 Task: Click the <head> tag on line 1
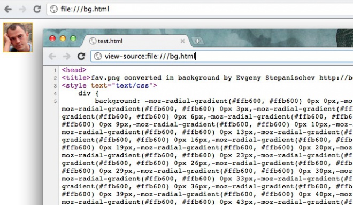point(74,70)
